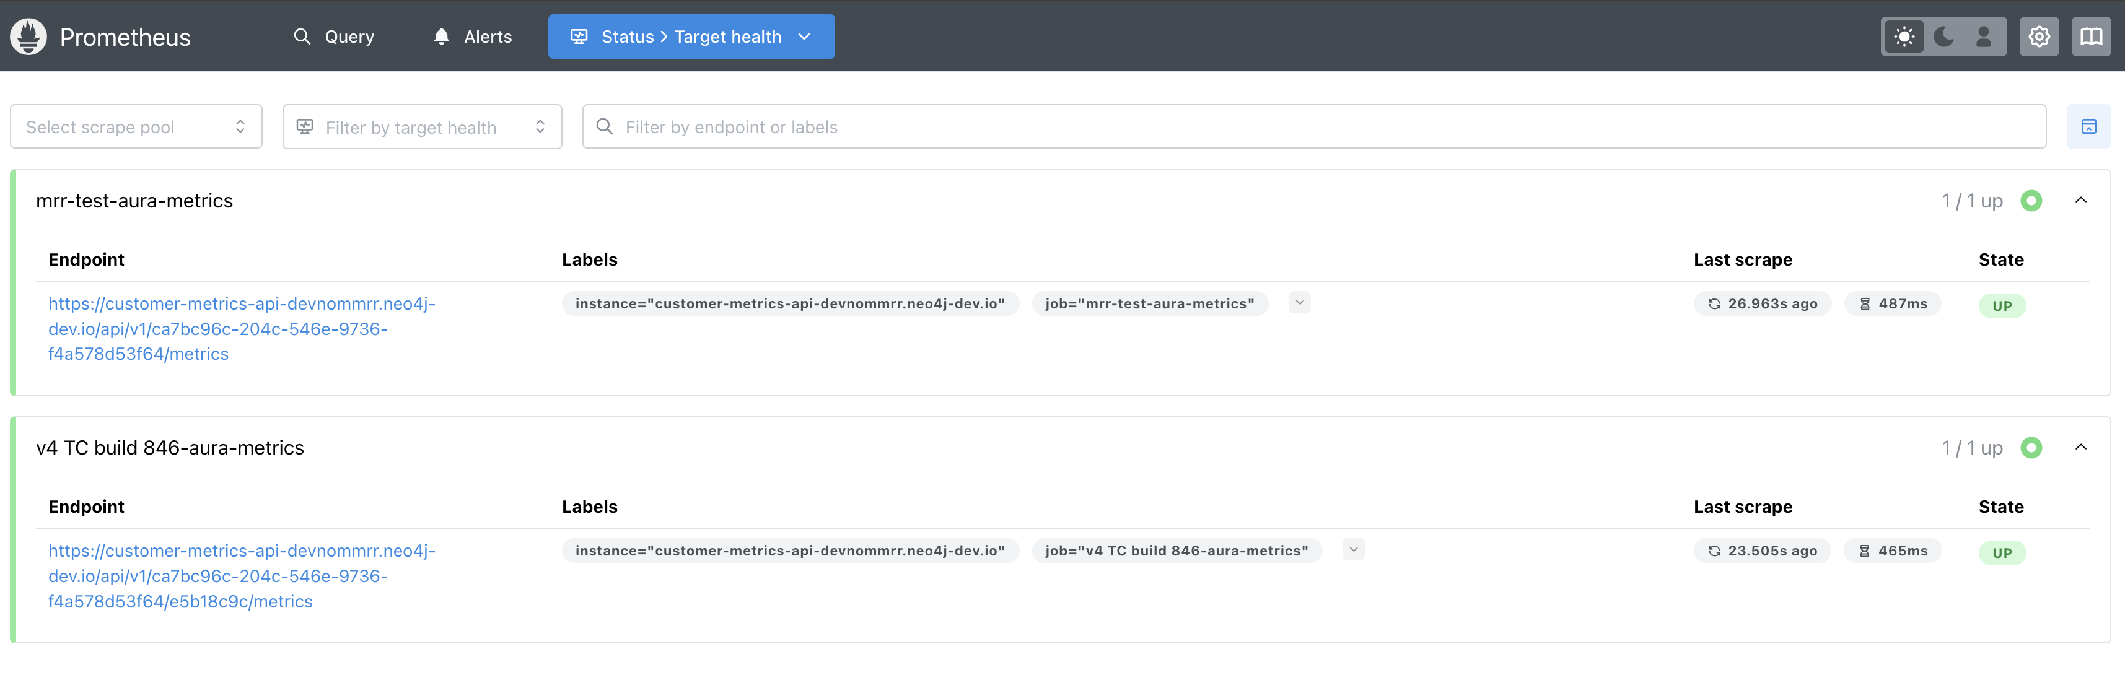The width and height of the screenshot is (2125, 675).
Task: Switch to dark theme moon icon
Action: pyautogui.click(x=1943, y=37)
